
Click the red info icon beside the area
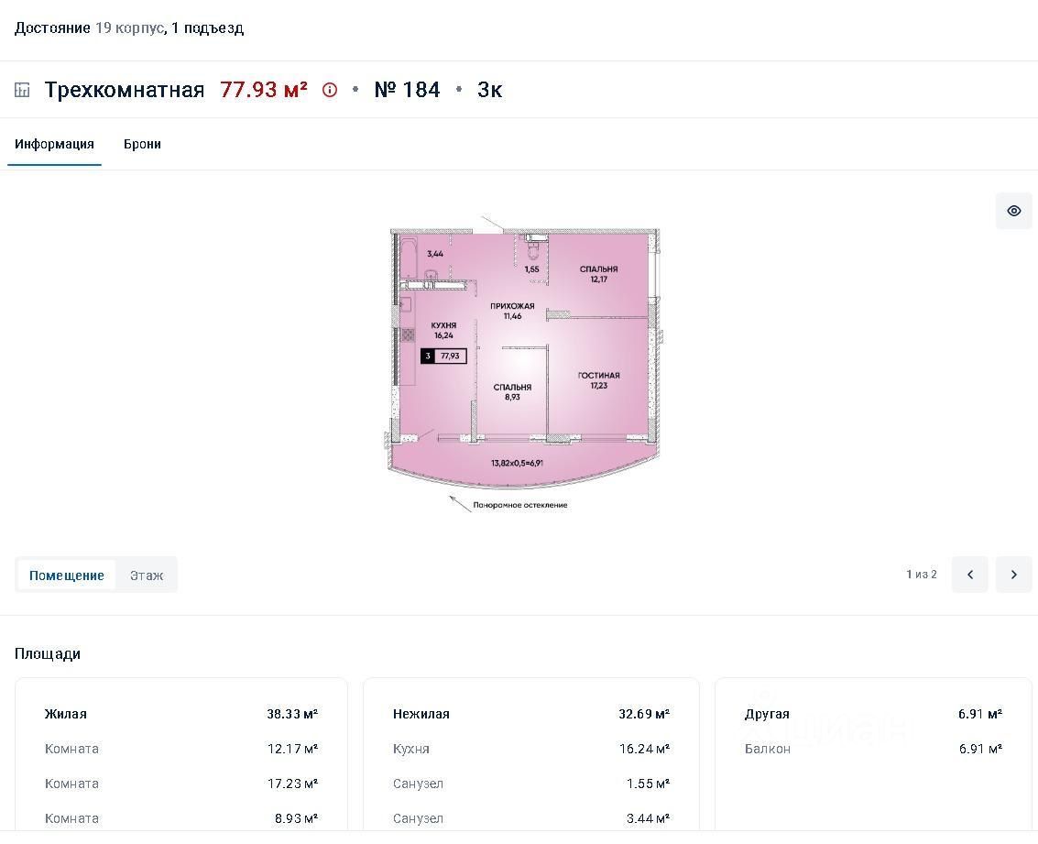(330, 90)
